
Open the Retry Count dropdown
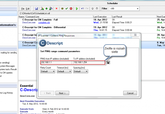point(48,71)
